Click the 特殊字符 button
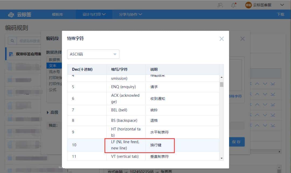This screenshot has width=291, height=173. point(235,96)
